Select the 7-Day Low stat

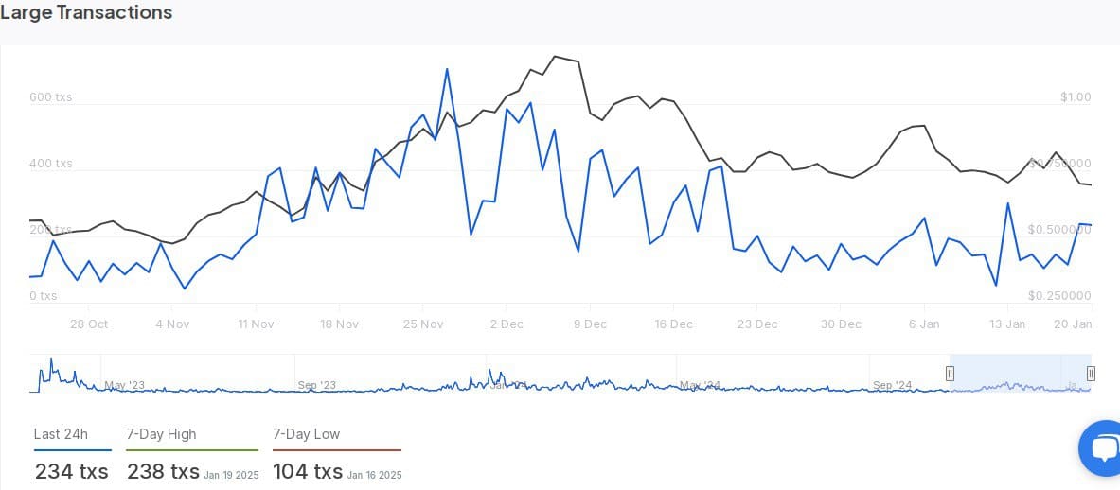pos(306,434)
